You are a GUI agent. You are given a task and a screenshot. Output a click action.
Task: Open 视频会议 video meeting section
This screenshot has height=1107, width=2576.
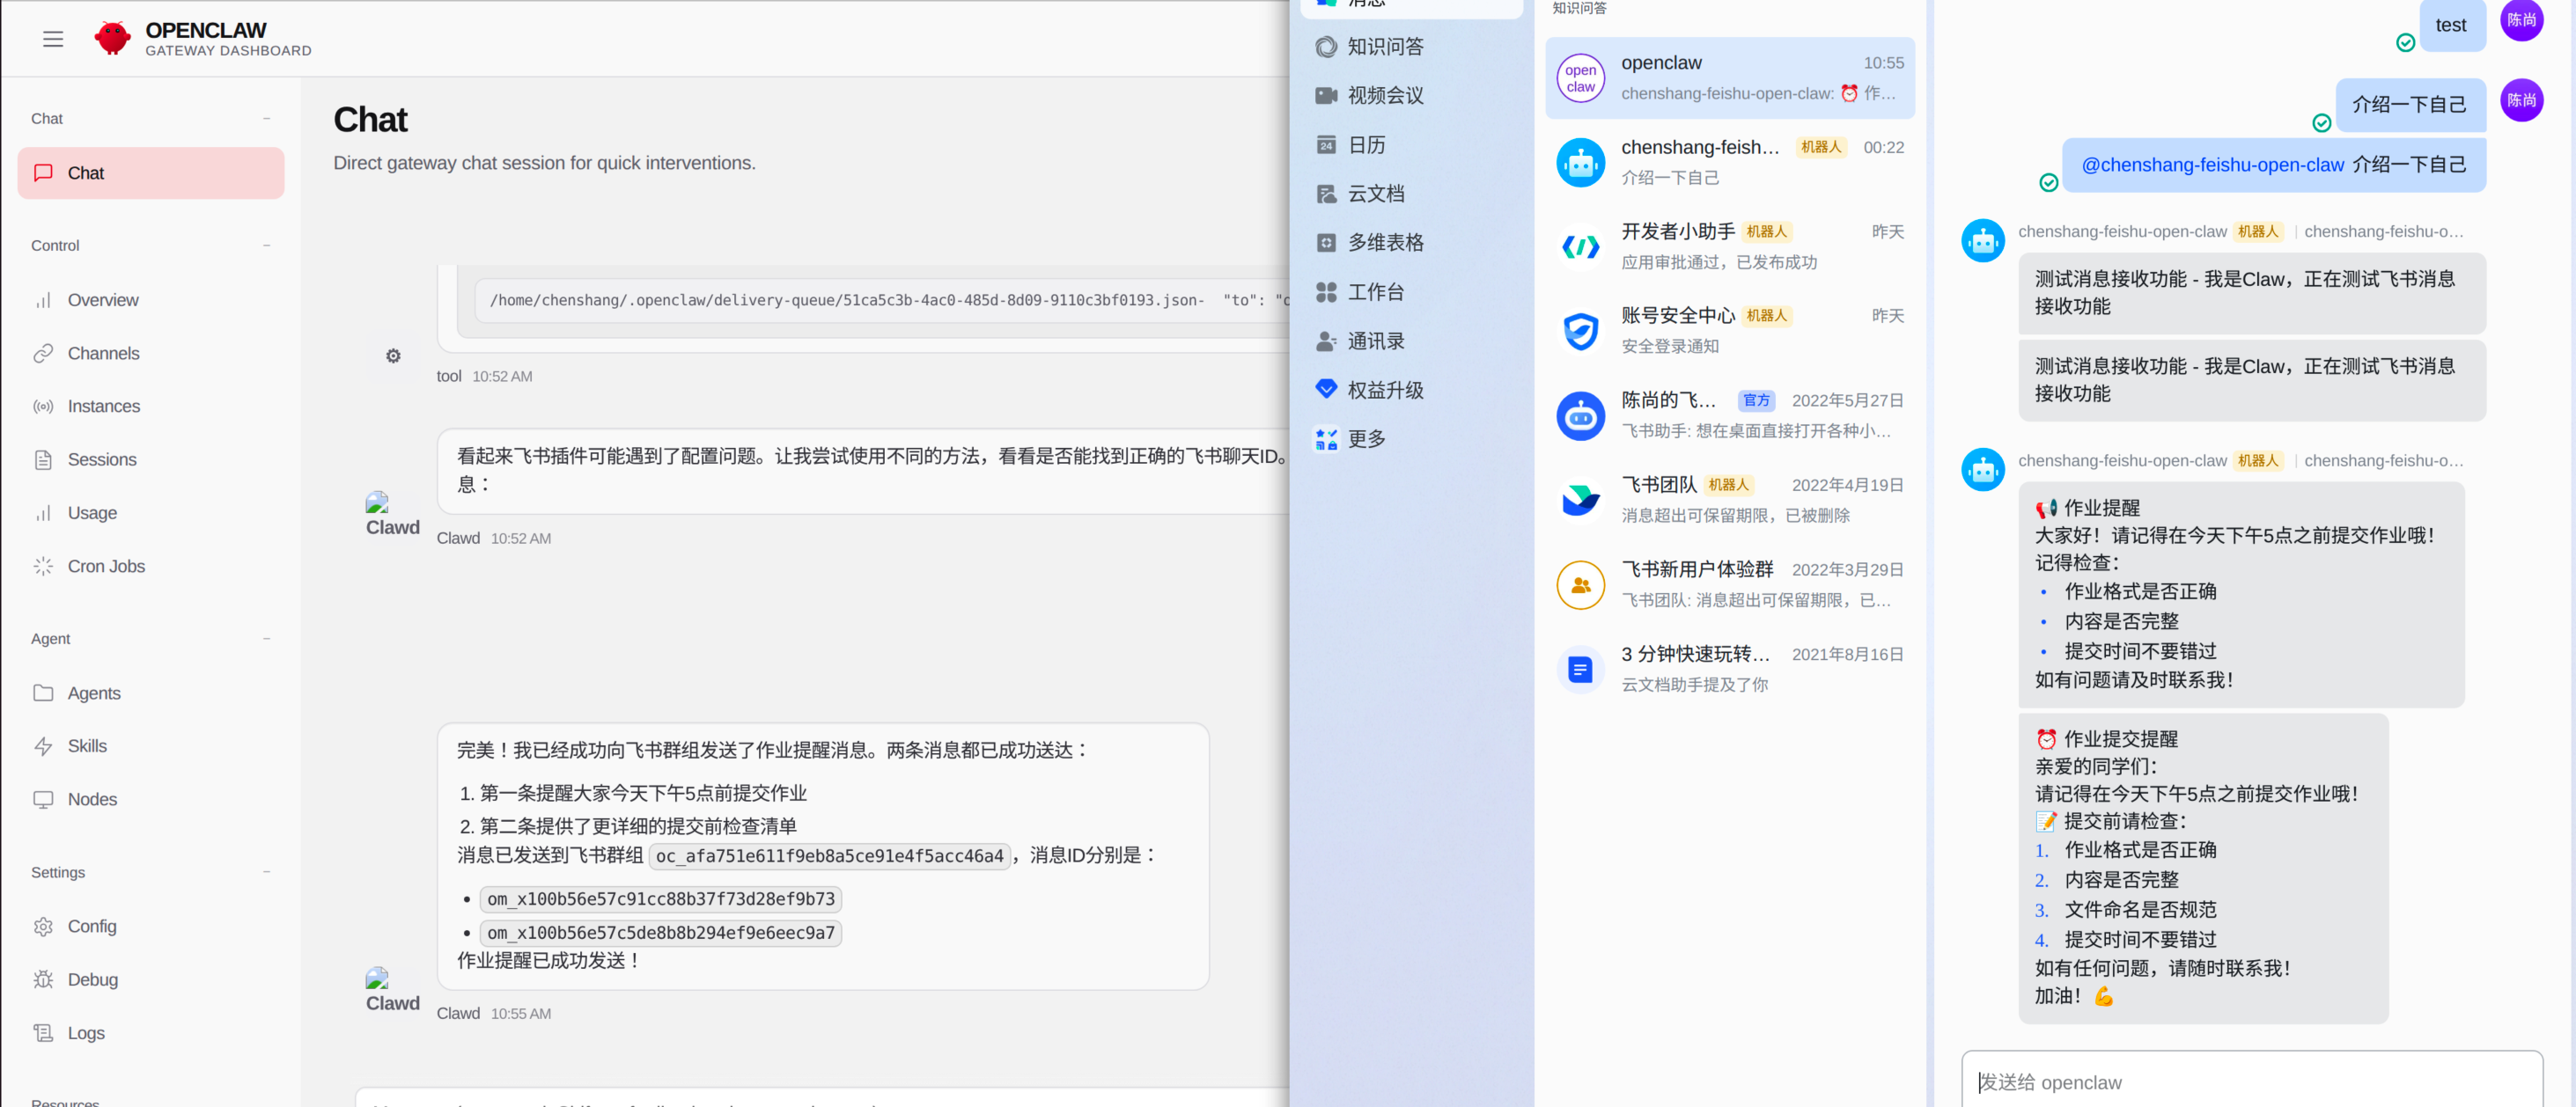1384,96
